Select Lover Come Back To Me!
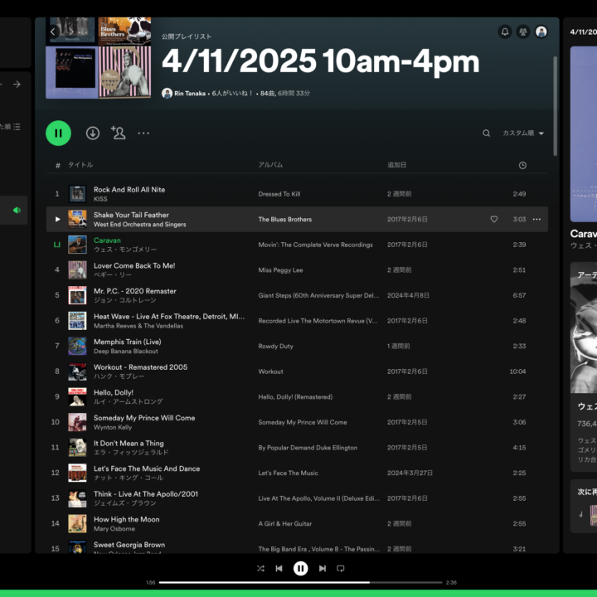Image resolution: width=597 pixels, height=597 pixels. pos(134,266)
